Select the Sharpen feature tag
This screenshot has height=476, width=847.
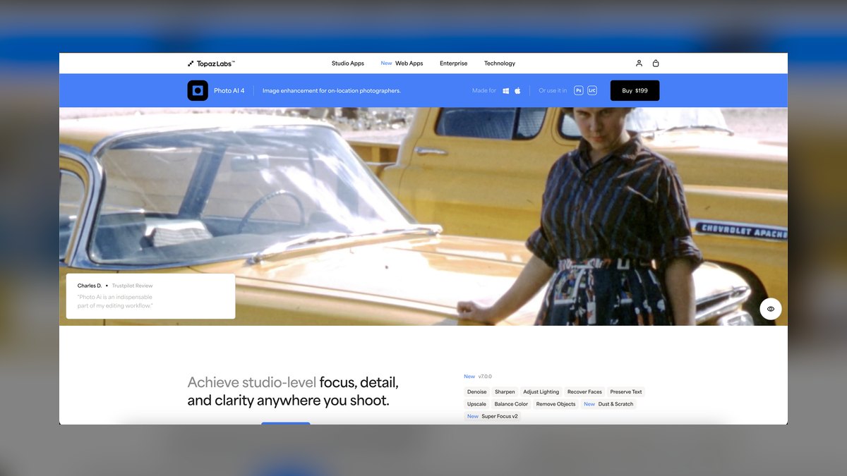[x=505, y=392]
